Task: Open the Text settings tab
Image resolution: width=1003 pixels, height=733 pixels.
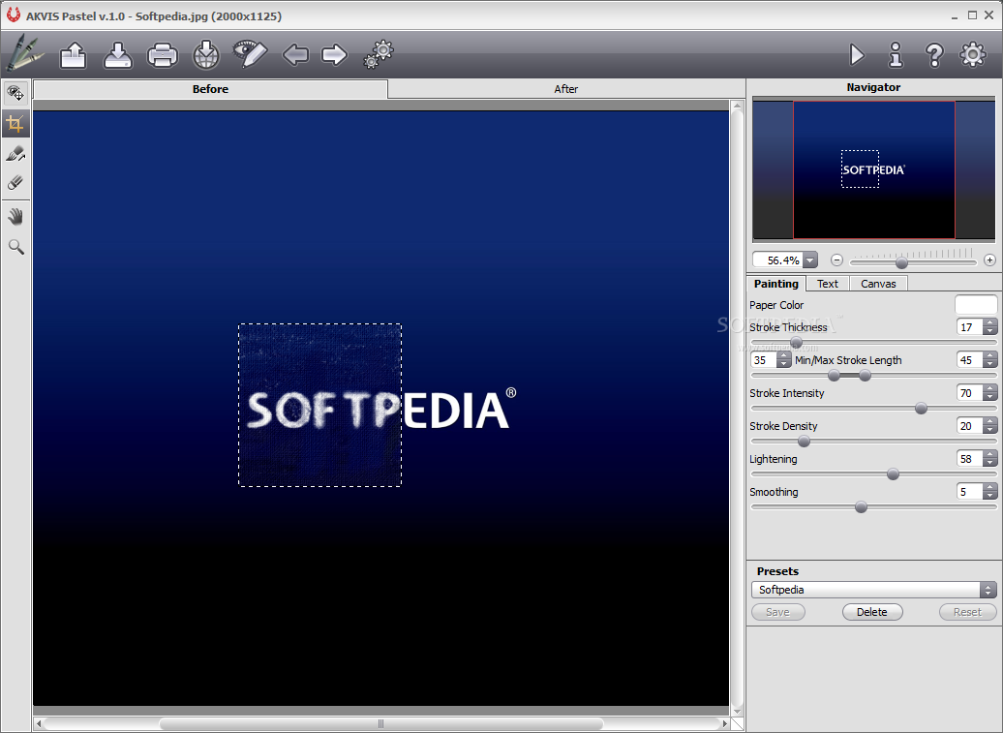Action: point(827,284)
